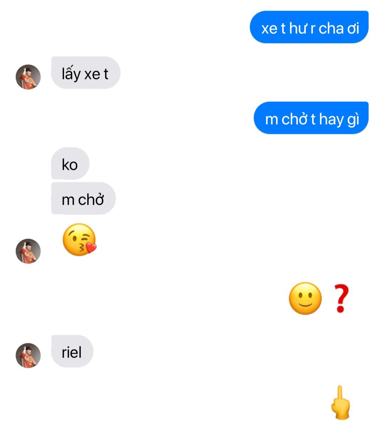Click the gray "lấy xe t" message bubble
Image resolution: width=385 pixels, height=428 pixels.
[x=86, y=73]
